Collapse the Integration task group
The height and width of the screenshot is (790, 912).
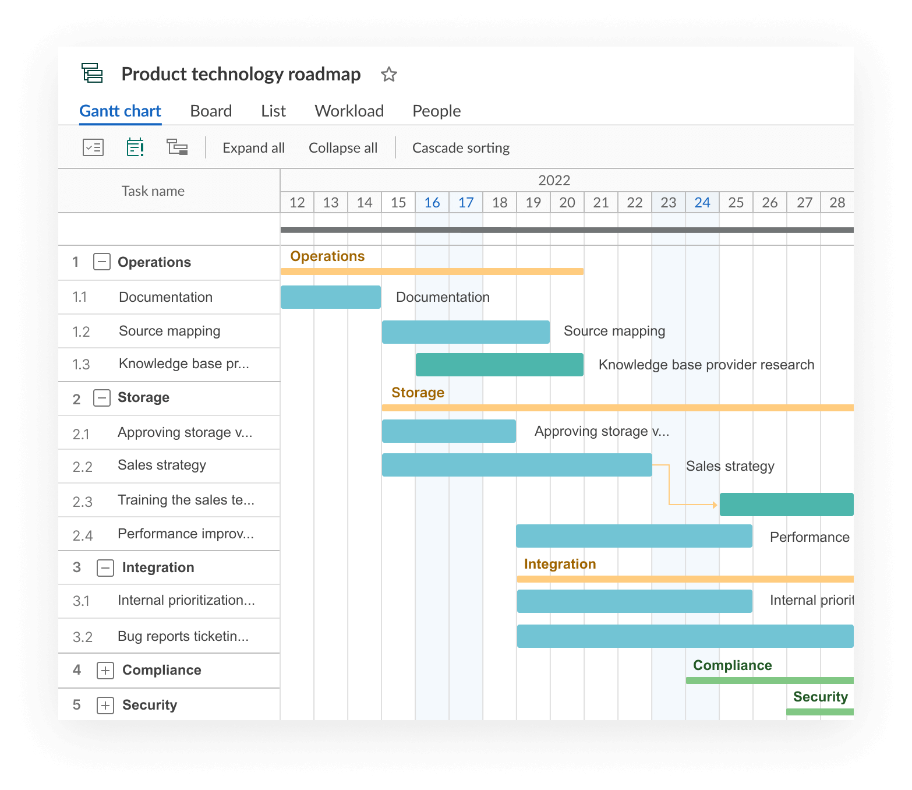click(105, 568)
